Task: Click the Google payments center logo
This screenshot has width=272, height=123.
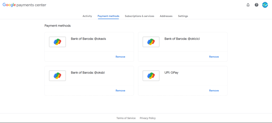Action: coord(24,5)
